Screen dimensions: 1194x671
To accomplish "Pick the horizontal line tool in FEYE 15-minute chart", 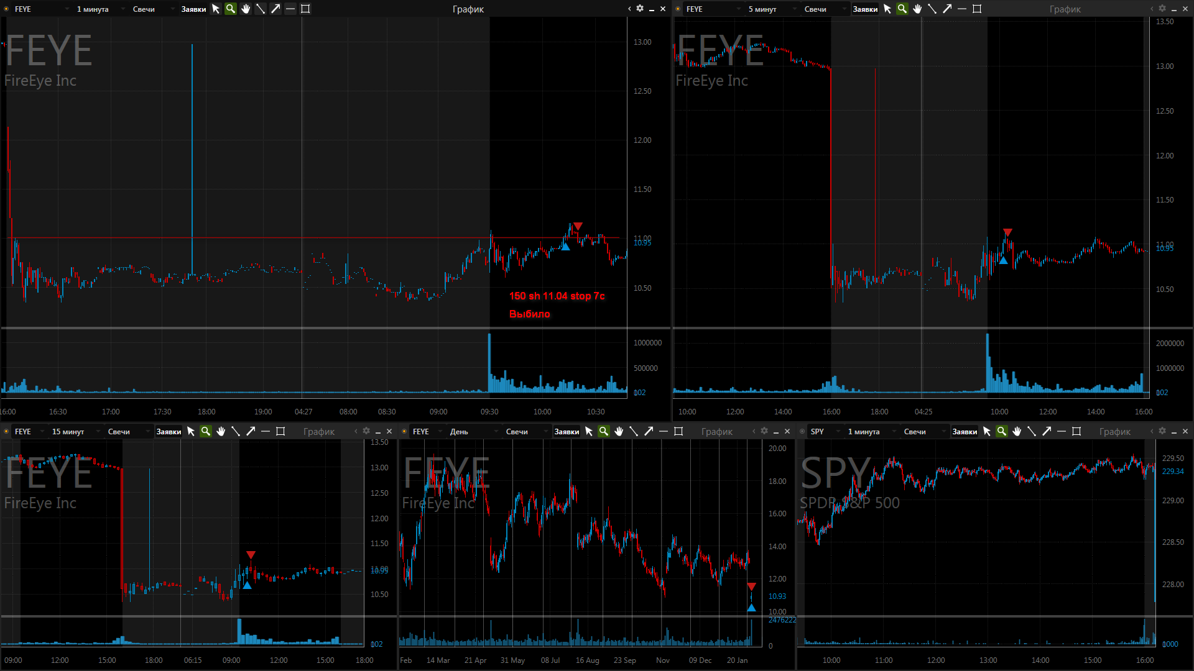I will point(266,431).
